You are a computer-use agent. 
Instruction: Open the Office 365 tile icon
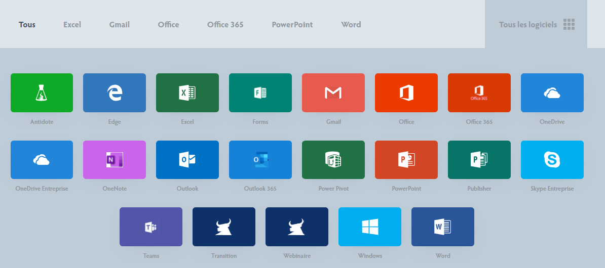(479, 93)
